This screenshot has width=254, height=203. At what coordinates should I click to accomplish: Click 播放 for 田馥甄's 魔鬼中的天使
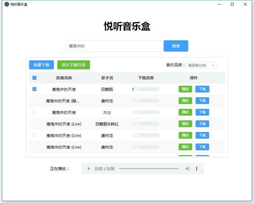coord(185,89)
